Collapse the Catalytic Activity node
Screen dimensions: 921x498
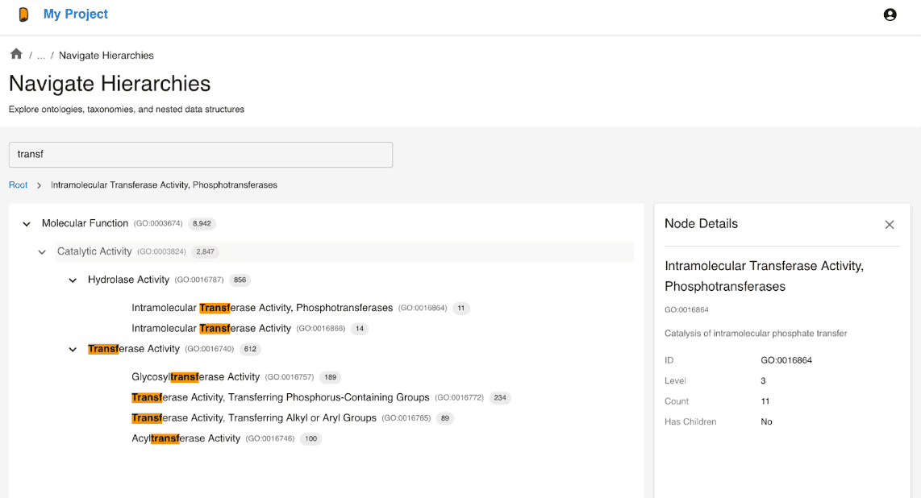point(42,251)
